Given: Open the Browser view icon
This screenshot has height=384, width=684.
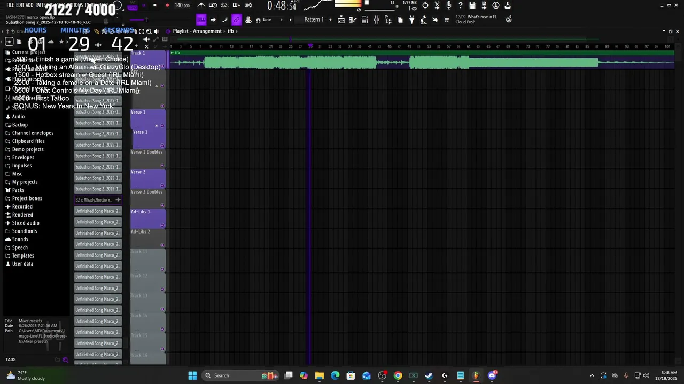Looking at the screenshot, I should pyautogui.click(x=388, y=20).
